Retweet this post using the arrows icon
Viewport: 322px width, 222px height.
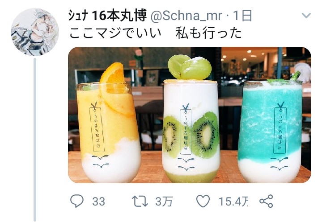click(140, 201)
